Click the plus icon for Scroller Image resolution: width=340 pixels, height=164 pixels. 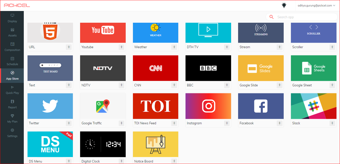[332, 47]
